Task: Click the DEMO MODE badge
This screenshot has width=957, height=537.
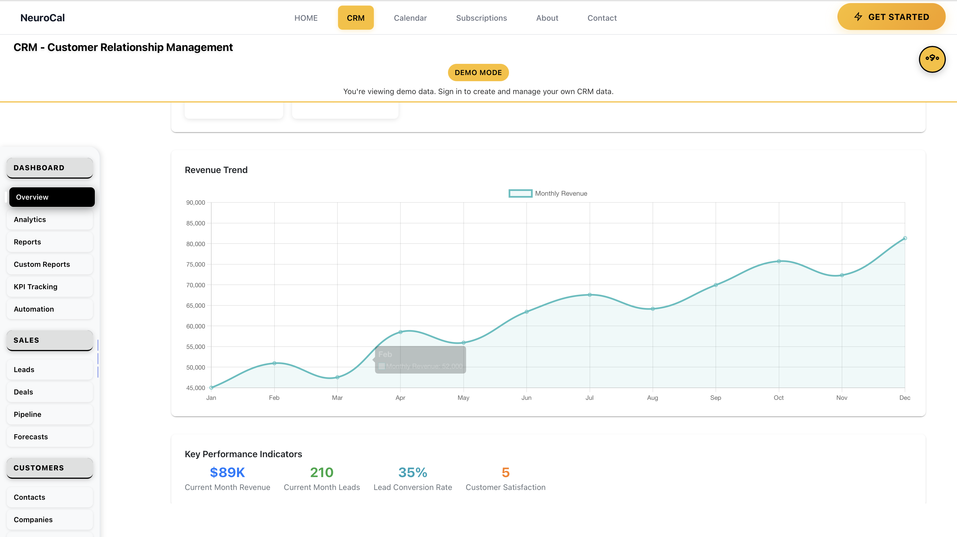Action: tap(478, 73)
